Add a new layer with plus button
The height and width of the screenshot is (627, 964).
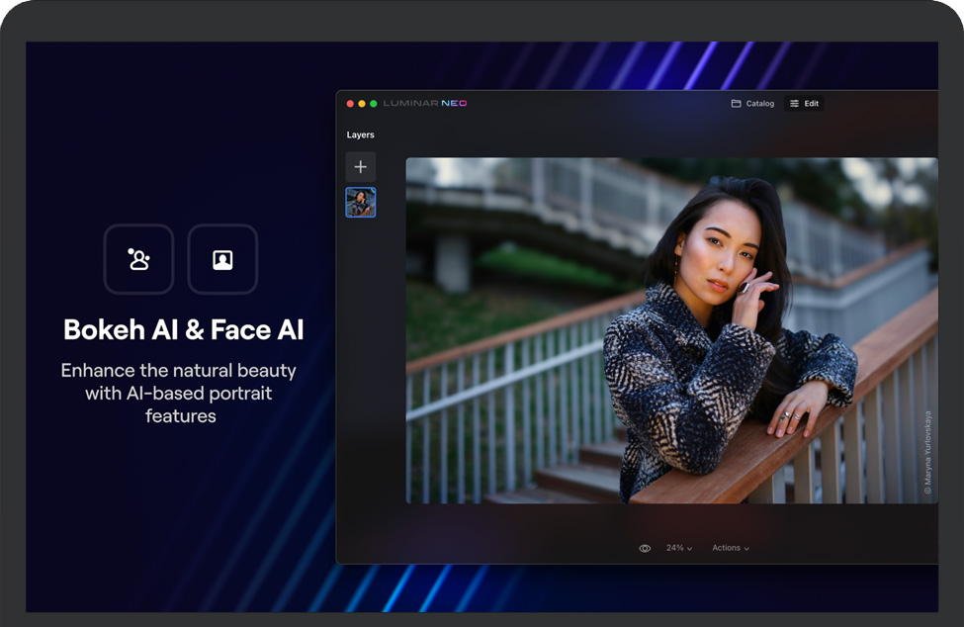360,167
